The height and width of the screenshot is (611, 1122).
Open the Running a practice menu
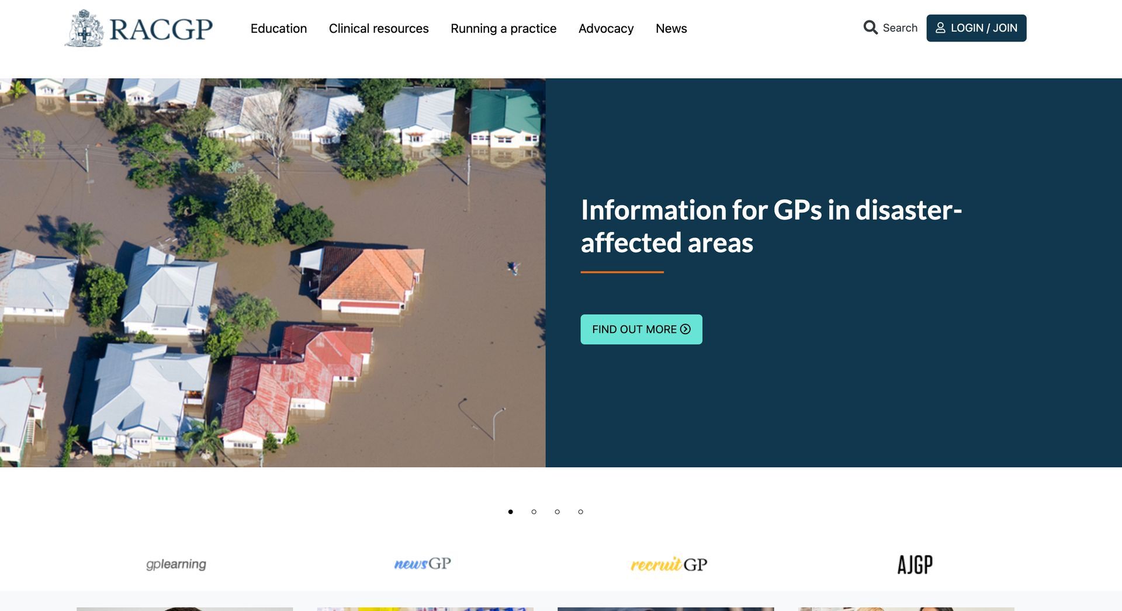(x=504, y=28)
